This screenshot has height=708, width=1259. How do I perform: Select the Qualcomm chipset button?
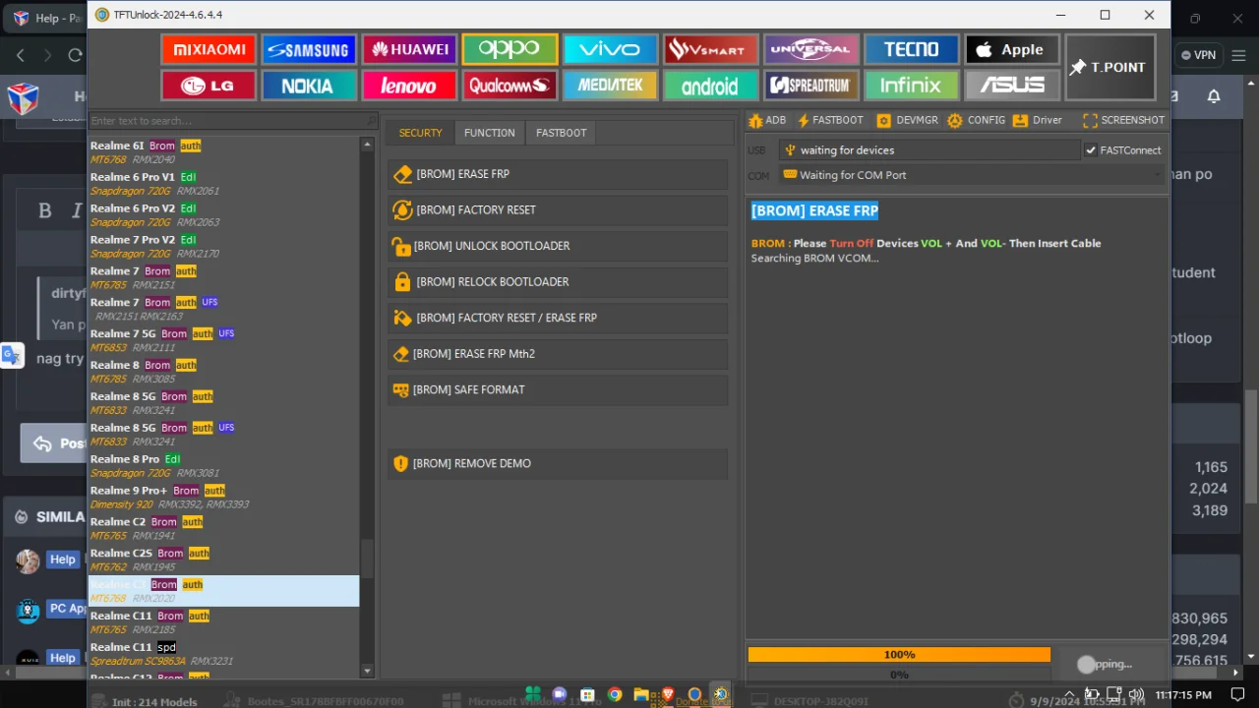(x=510, y=86)
